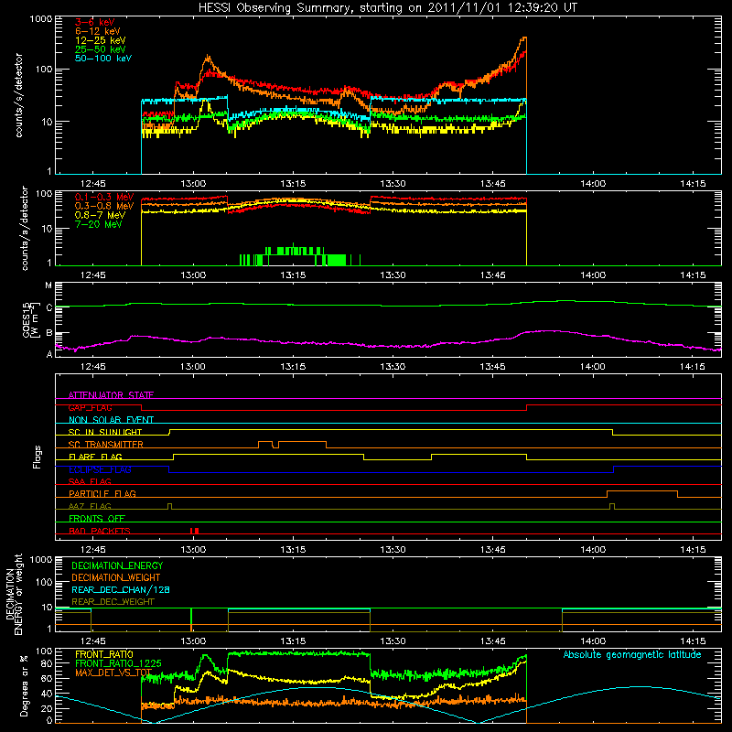Click the 0.3-0.8 MeV legend entry
The image size is (732, 732).
pyautogui.click(x=104, y=206)
